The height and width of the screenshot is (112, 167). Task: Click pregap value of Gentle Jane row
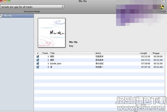pos(158,63)
